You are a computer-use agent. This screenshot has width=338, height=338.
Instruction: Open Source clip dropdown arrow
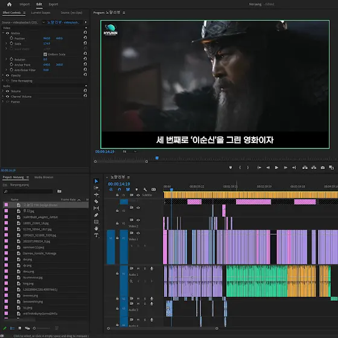[43, 22]
